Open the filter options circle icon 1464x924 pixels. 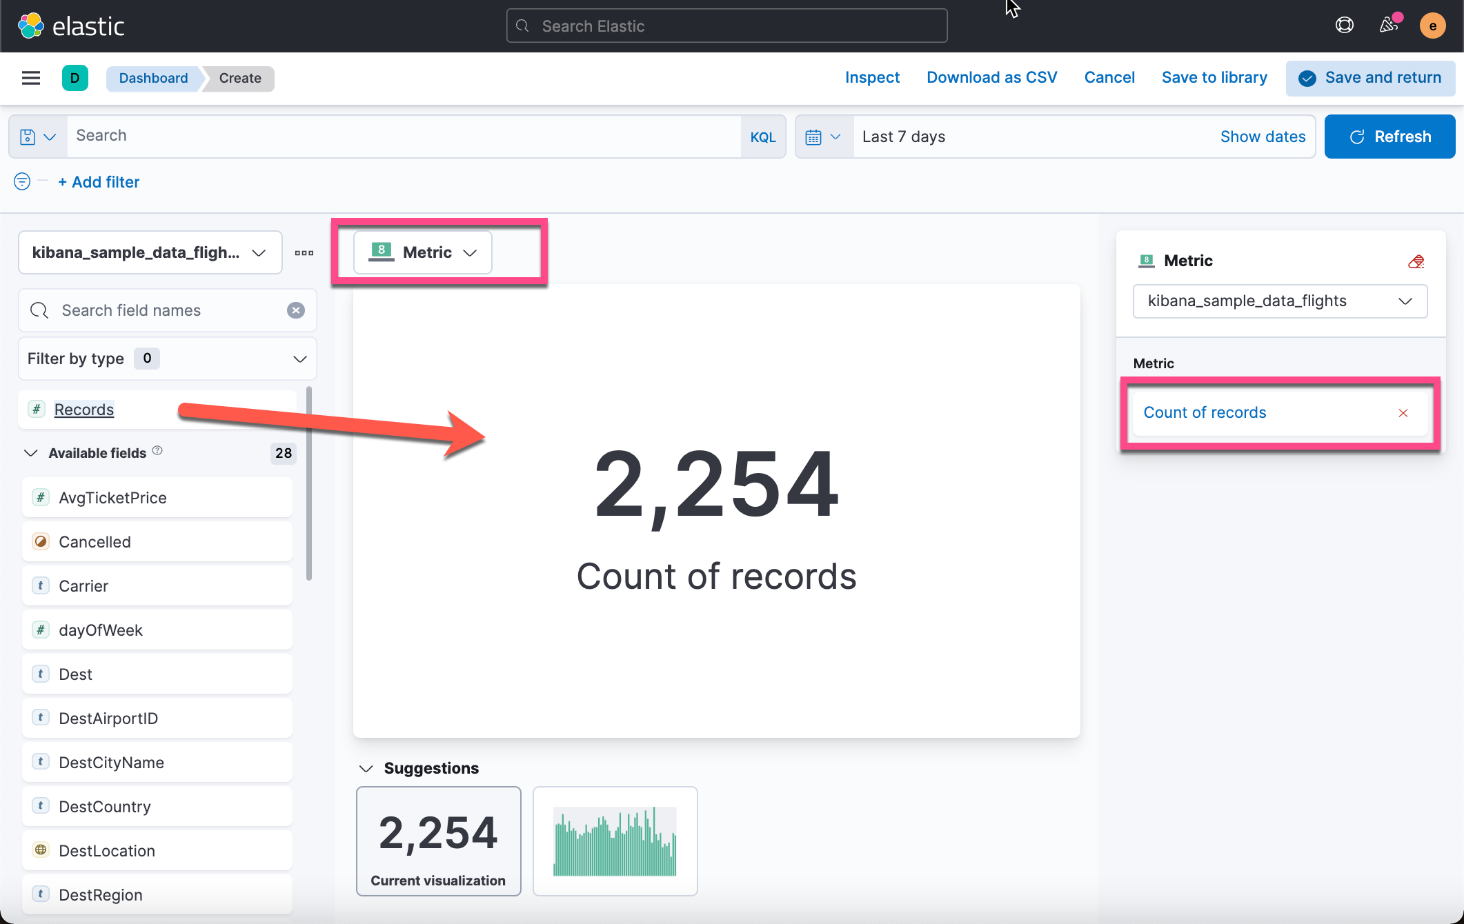click(22, 182)
